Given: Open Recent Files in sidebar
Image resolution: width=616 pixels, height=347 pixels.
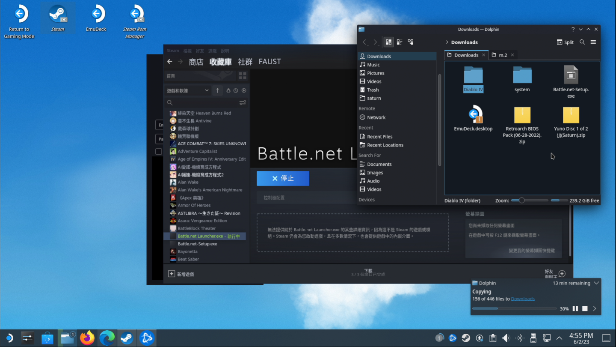Looking at the screenshot, I should 397,137.
